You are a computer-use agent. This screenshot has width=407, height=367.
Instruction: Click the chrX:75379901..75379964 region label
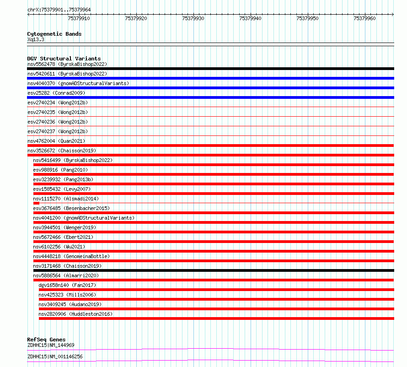(x=59, y=10)
